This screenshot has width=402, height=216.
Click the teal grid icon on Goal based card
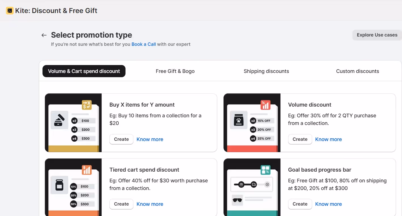[265, 170]
